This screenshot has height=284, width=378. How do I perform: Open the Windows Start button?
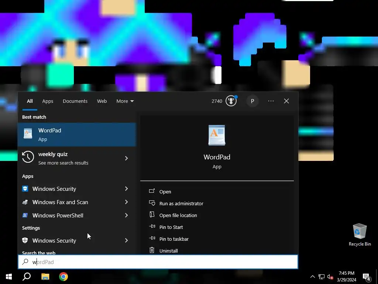pyautogui.click(x=9, y=277)
